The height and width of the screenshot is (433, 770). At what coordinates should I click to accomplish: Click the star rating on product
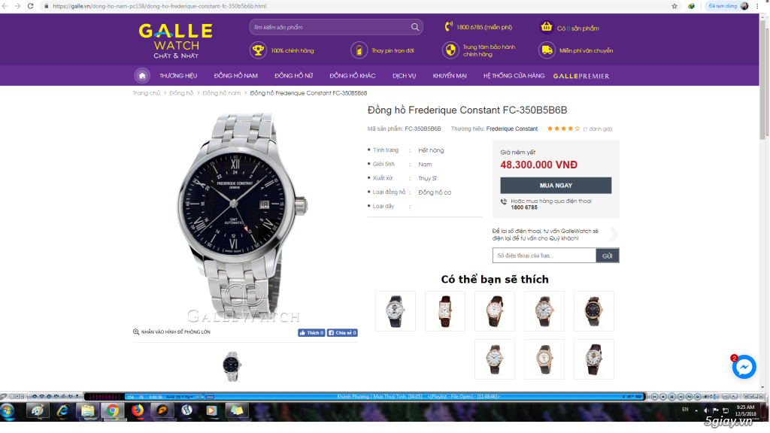tap(563, 129)
